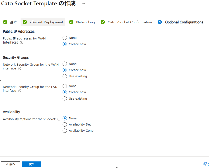Select Availability Zone option
209x168 pixels.
click(x=65, y=131)
